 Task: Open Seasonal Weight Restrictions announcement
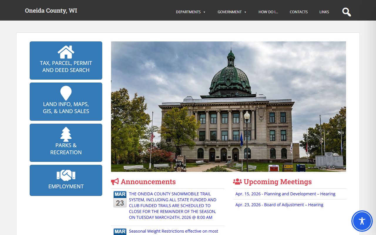(173, 231)
